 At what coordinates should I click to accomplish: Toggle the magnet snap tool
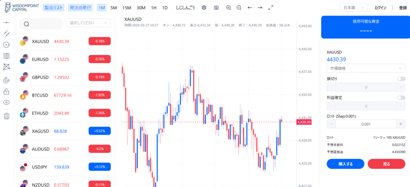point(6,80)
